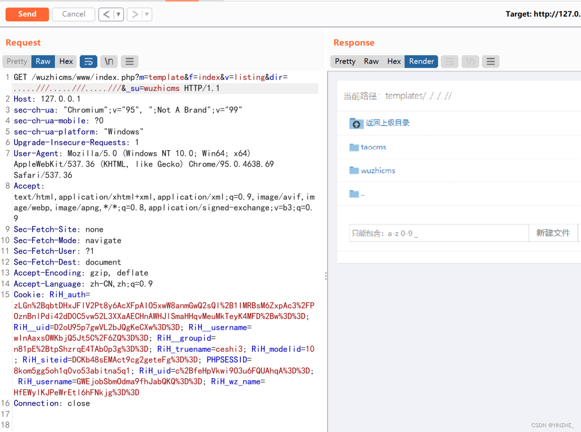
Task: Click the 返回上级目录 link
Action: tap(387, 123)
